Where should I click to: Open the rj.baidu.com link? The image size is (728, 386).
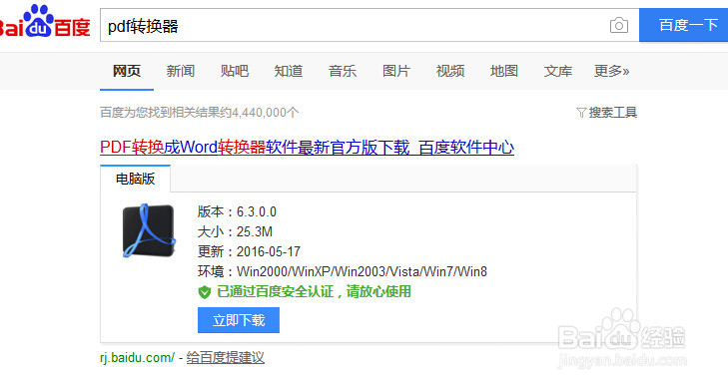point(137,358)
